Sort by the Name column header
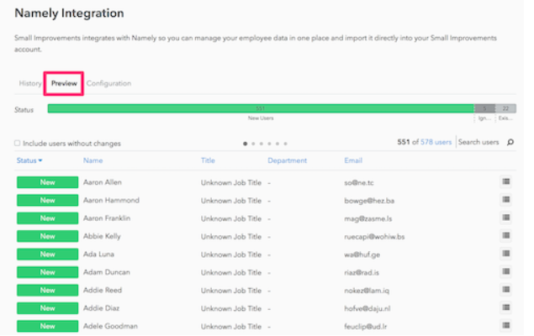Viewport: 534px width, 336px height. (x=93, y=160)
